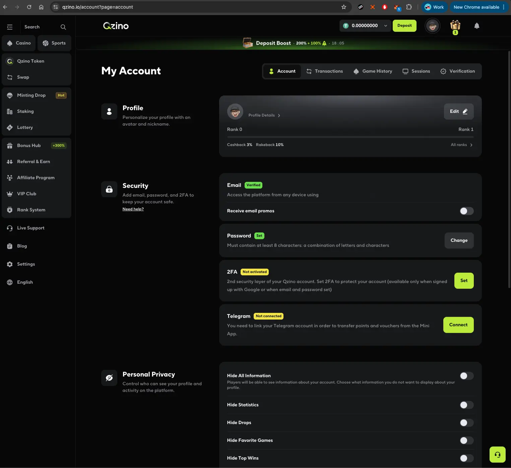Image resolution: width=511 pixels, height=468 pixels.
Task: Click Set to activate 2FA
Action: tap(464, 281)
